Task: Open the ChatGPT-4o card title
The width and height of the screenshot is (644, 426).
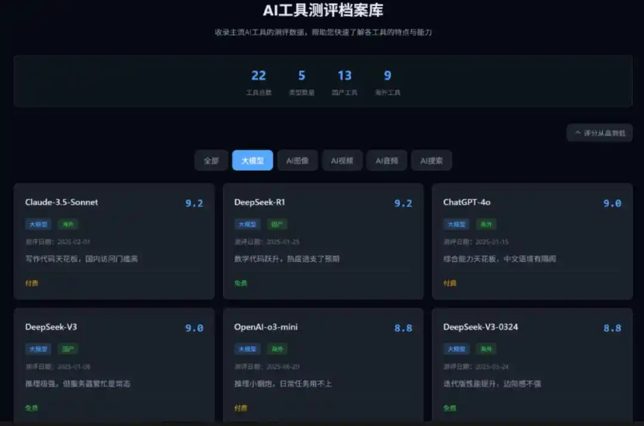Action: coord(466,202)
